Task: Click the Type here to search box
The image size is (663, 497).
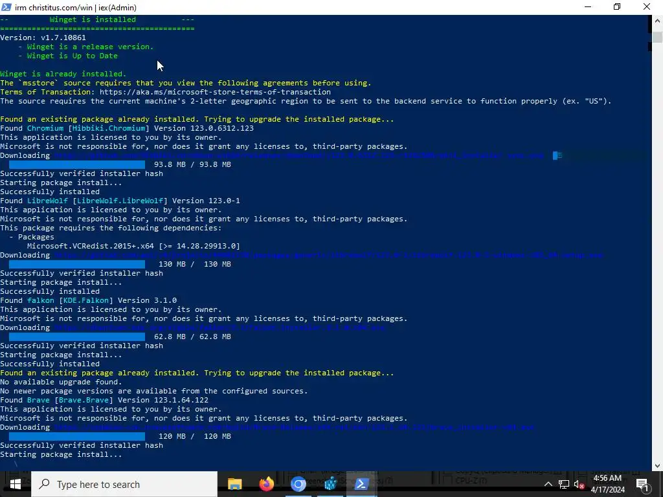Action: click(x=124, y=484)
